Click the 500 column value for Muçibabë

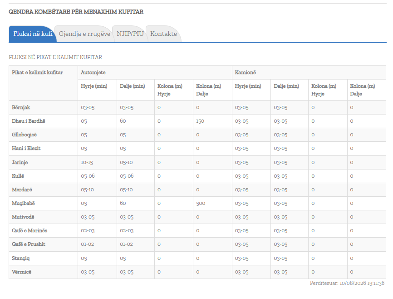pyautogui.click(x=201, y=204)
